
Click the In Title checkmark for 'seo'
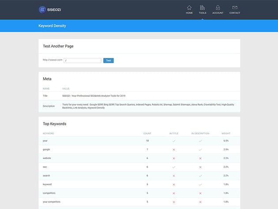(174, 167)
